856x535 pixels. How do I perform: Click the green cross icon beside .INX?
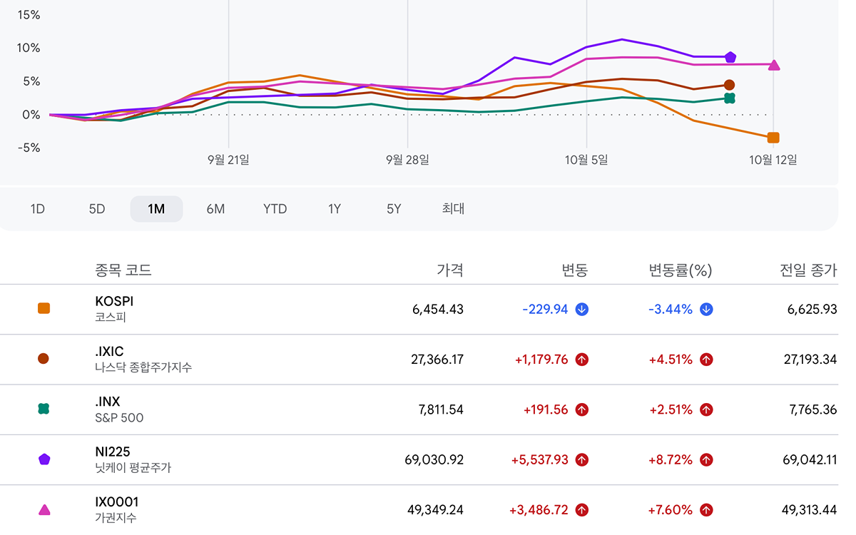(x=44, y=409)
